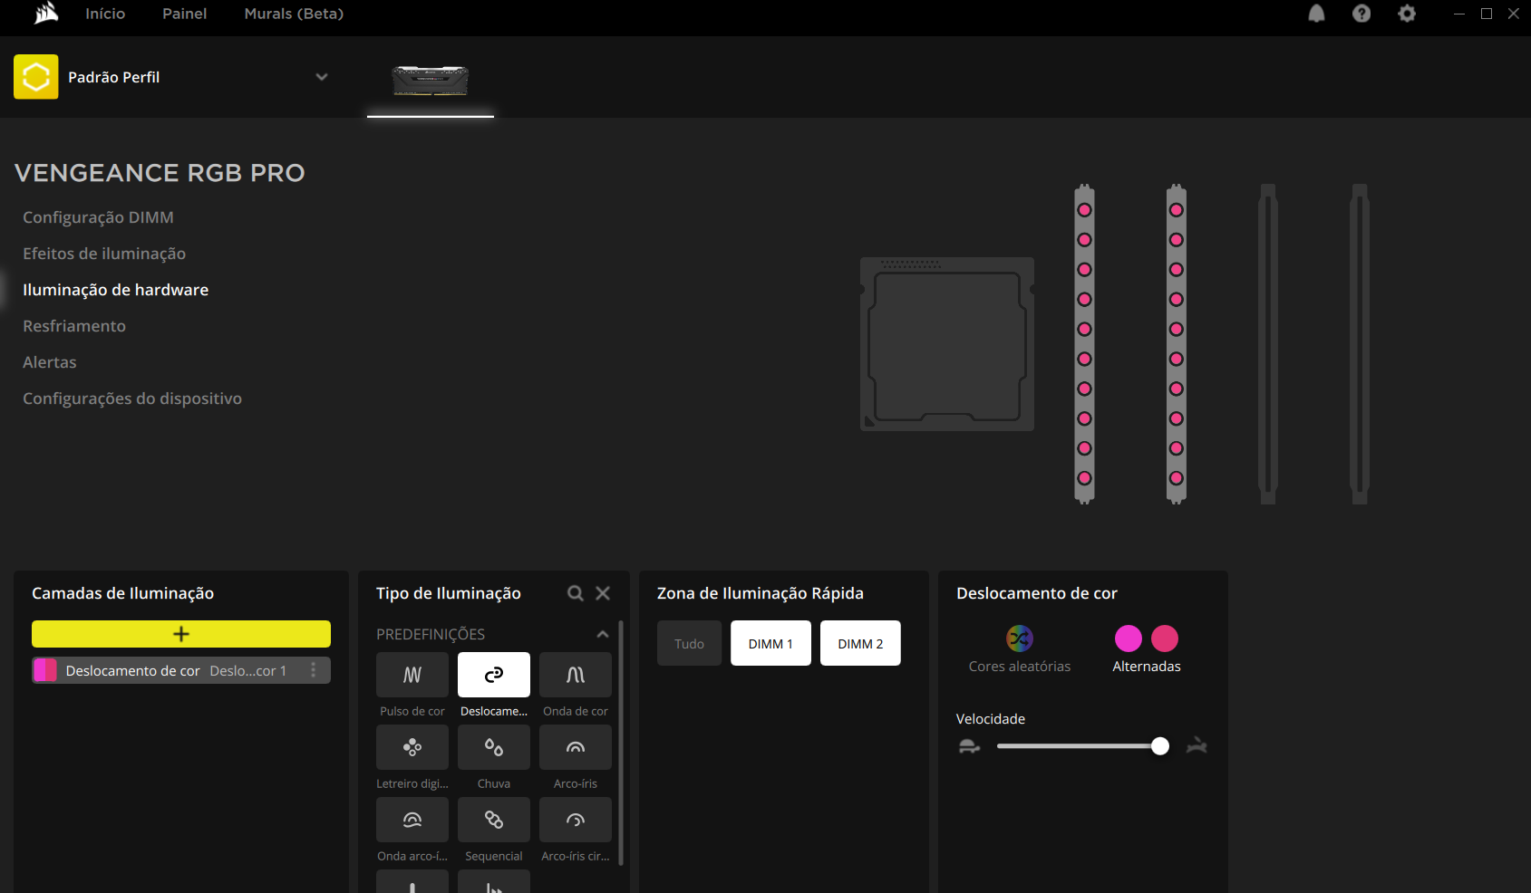Open the pink-red alternating color swatch
This screenshot has width=1531, height=893.
[1165, 639]
